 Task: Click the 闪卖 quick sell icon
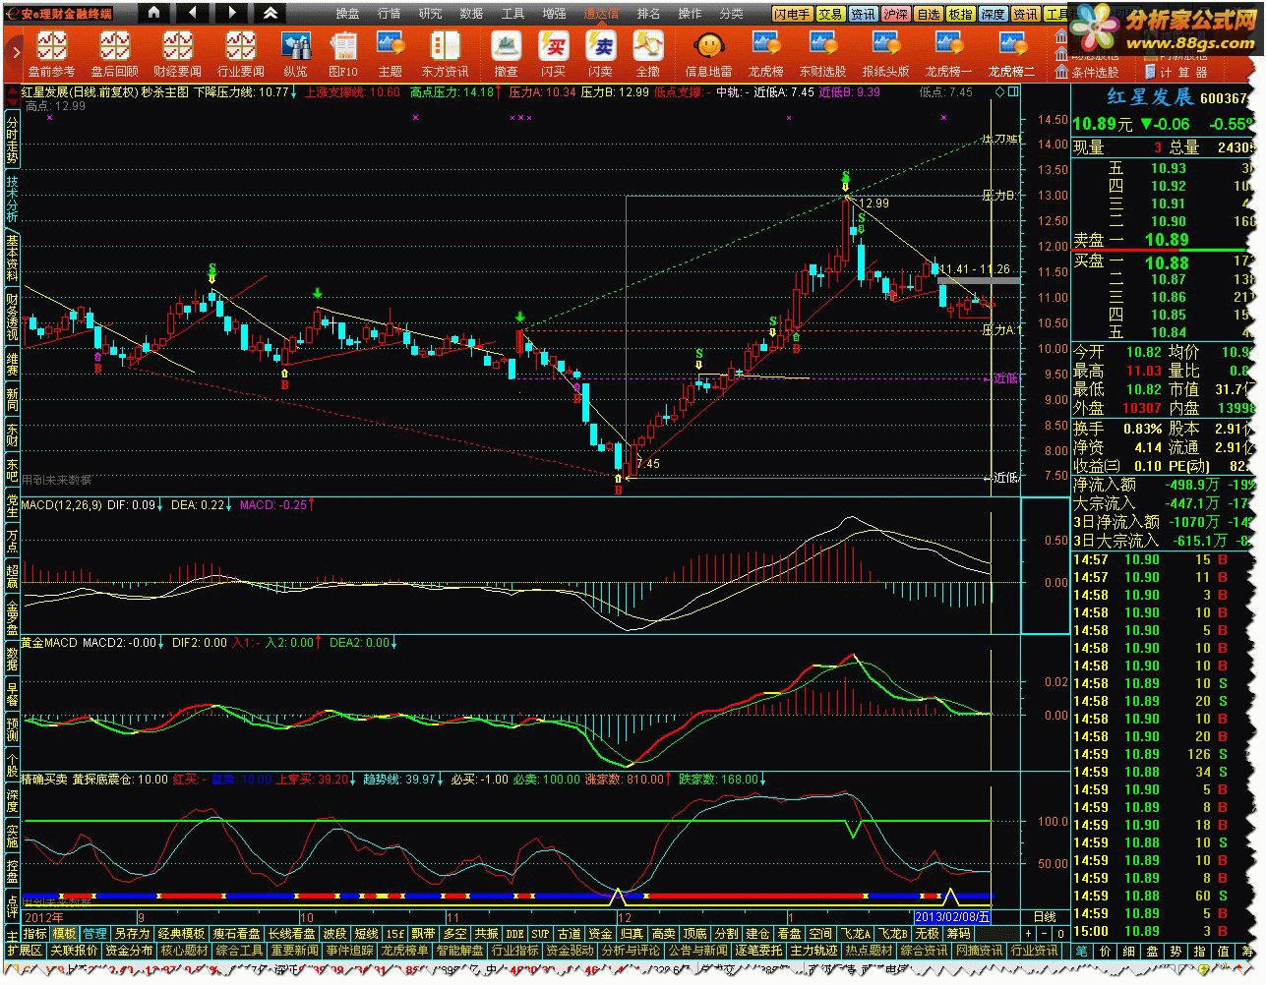[600, 54]
